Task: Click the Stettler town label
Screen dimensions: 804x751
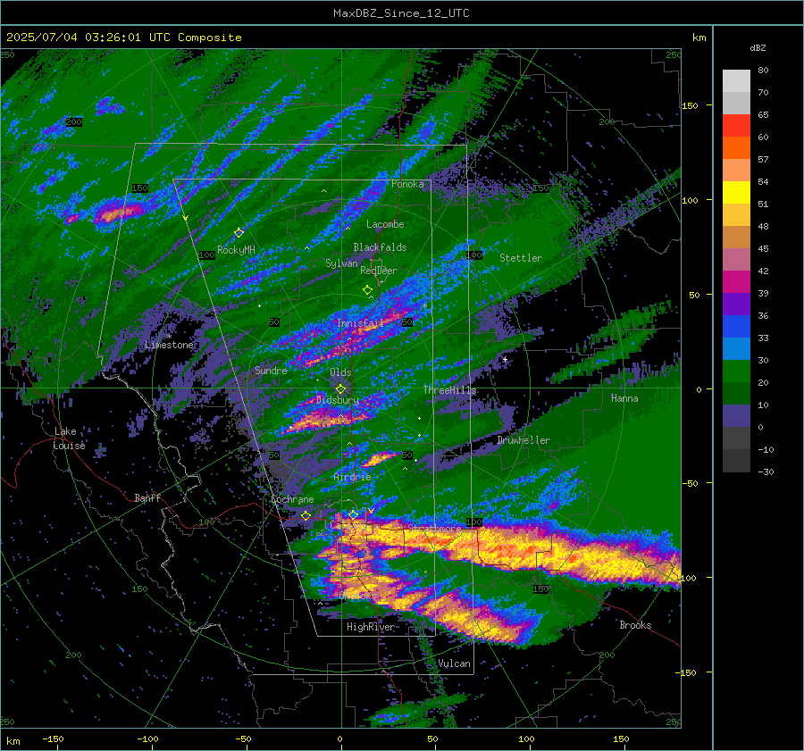Action: point(521,258)
